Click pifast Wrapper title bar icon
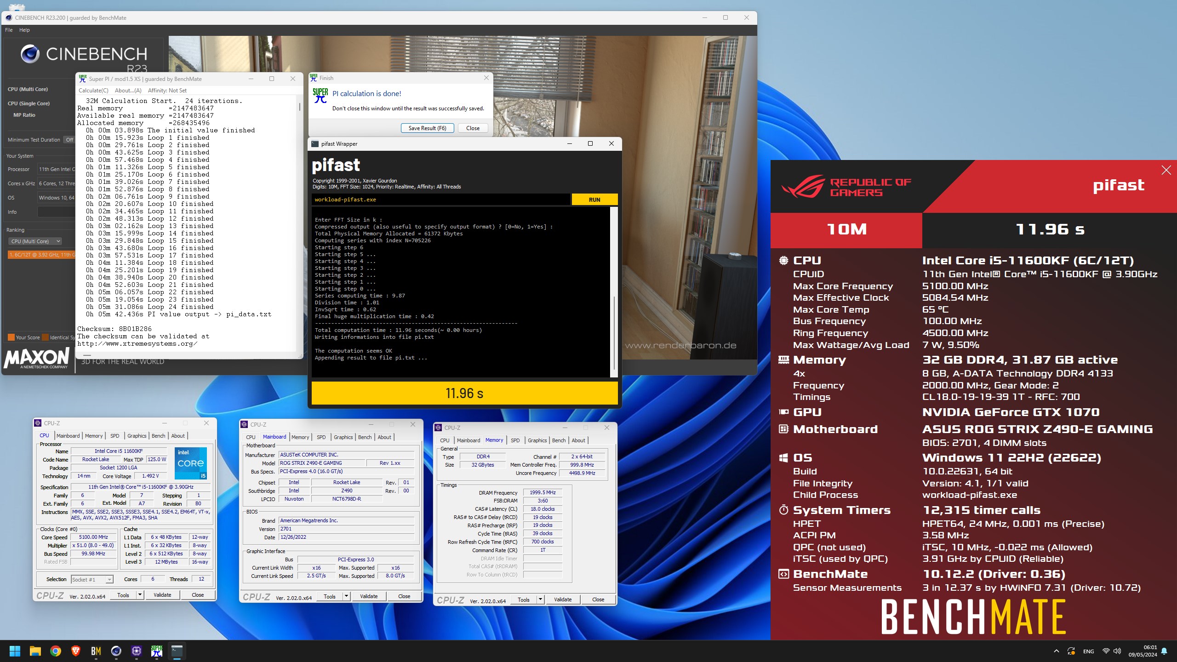1177x662 pixels. (315, 144)
